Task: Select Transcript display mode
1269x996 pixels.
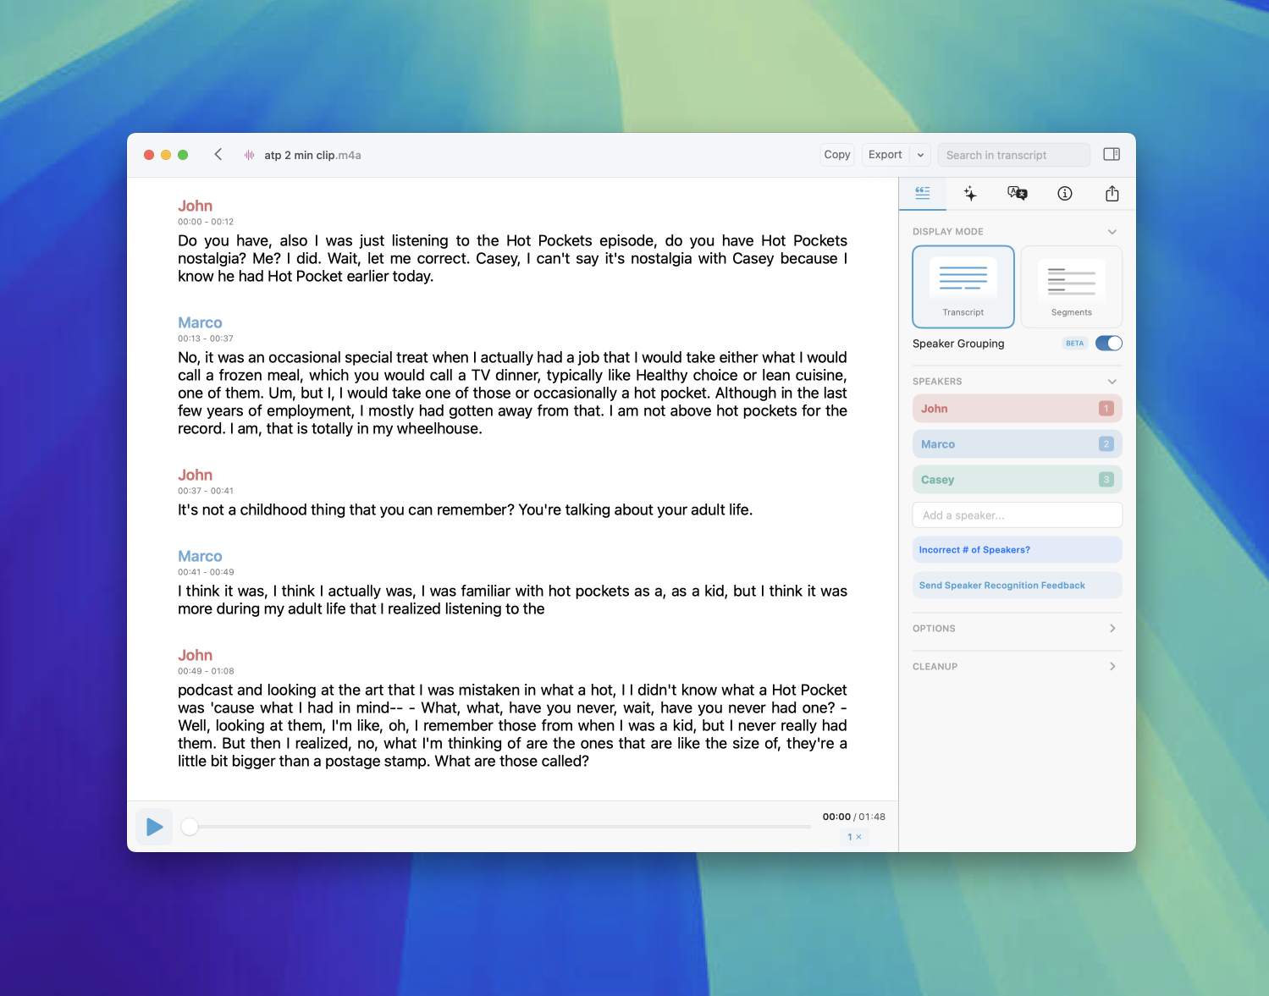Action: tap(963, 287)
